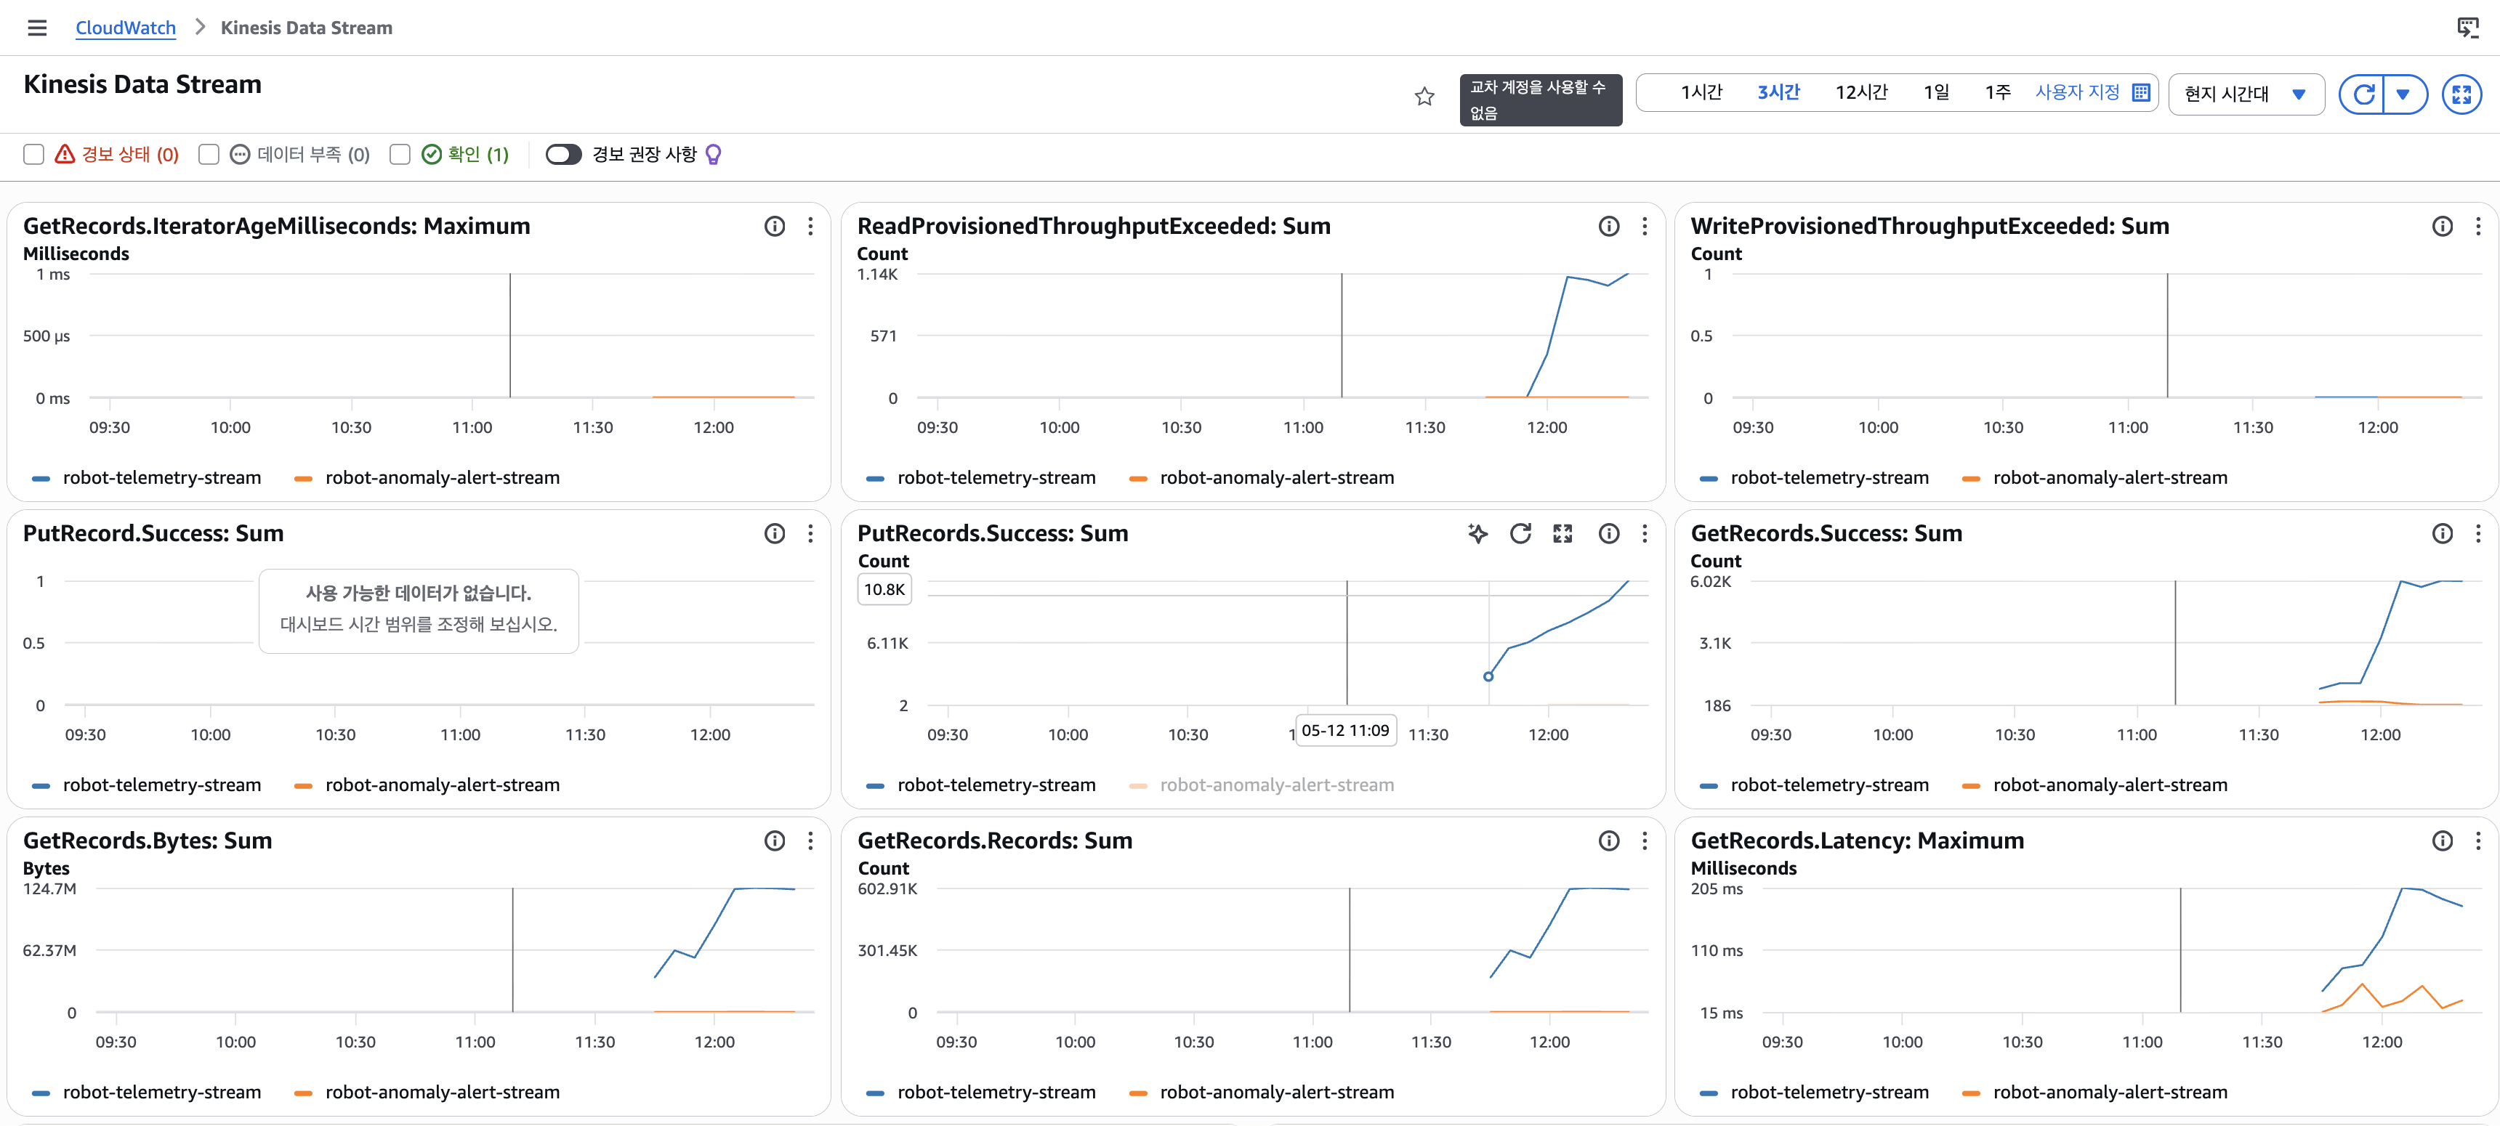The height and width of the screenshot is (1126, 2500).
Task: Click robot-telemetry-stream blue swatch in GetRecords.Records
Action: pos(876,1094)
